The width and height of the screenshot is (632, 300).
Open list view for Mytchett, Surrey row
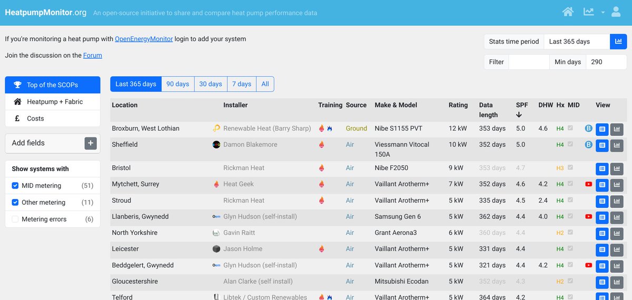click(x=603, y=185)
